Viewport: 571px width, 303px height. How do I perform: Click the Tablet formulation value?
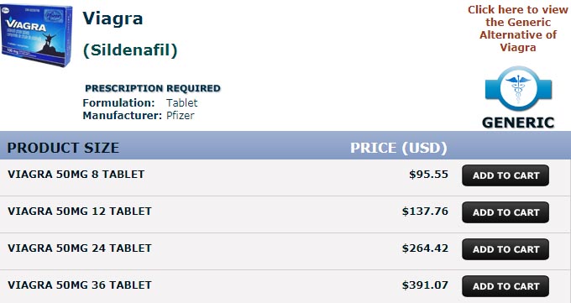(181, 102)
